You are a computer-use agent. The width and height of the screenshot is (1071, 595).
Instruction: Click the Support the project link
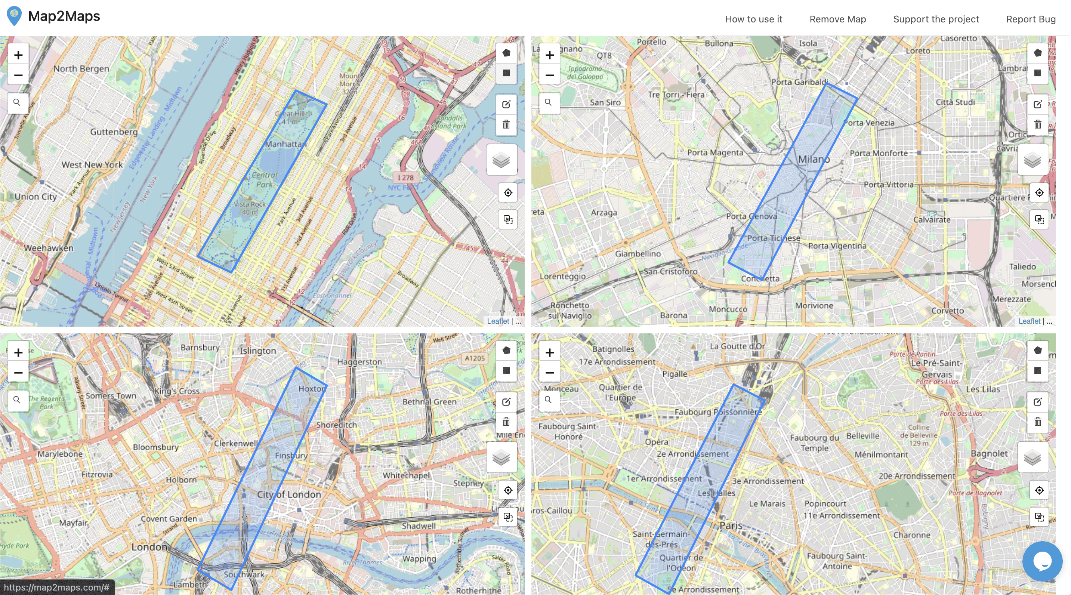[936, 19]
